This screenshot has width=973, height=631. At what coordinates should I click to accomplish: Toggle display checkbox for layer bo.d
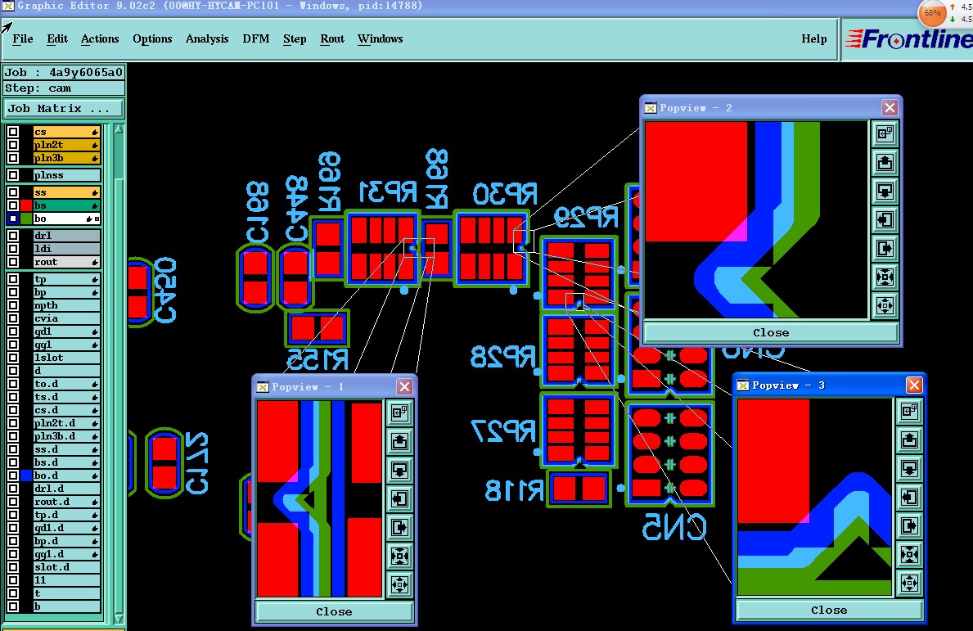13,476
